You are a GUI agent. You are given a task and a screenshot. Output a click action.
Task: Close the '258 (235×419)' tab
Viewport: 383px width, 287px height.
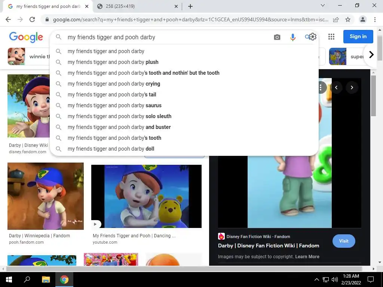176,6
